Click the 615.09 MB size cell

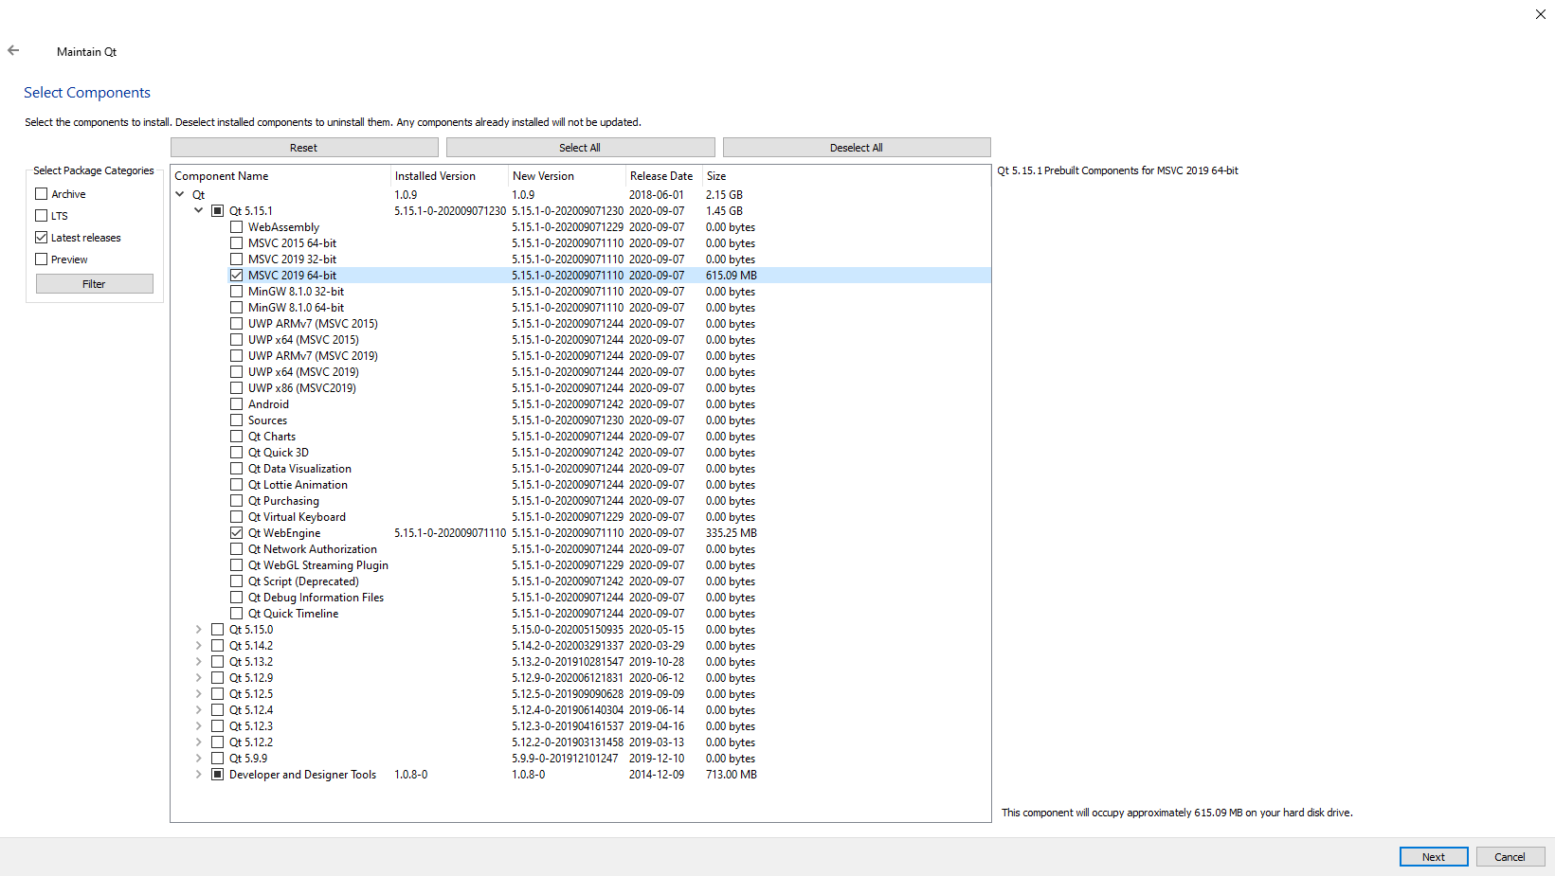click(x=732, y=275)
